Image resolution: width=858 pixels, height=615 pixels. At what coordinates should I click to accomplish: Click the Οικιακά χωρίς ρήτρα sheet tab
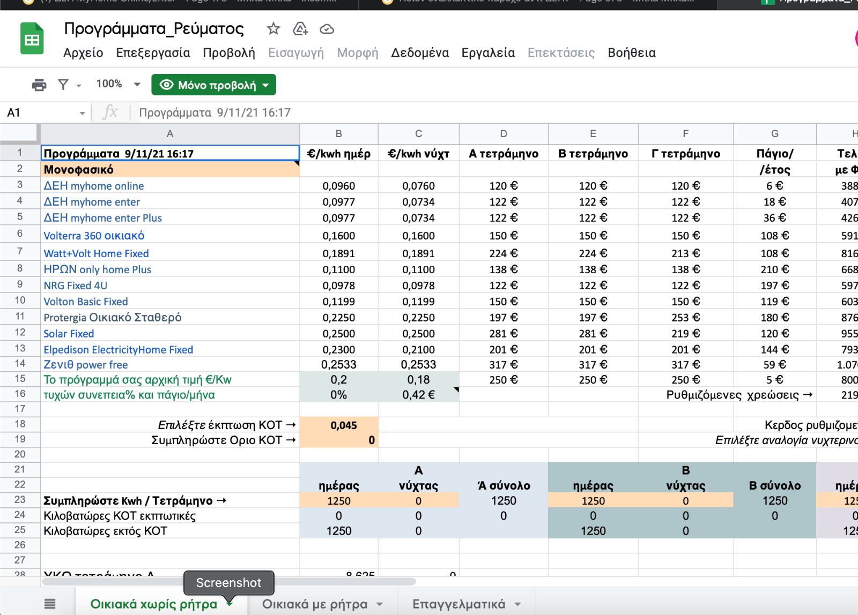(154, 604)
